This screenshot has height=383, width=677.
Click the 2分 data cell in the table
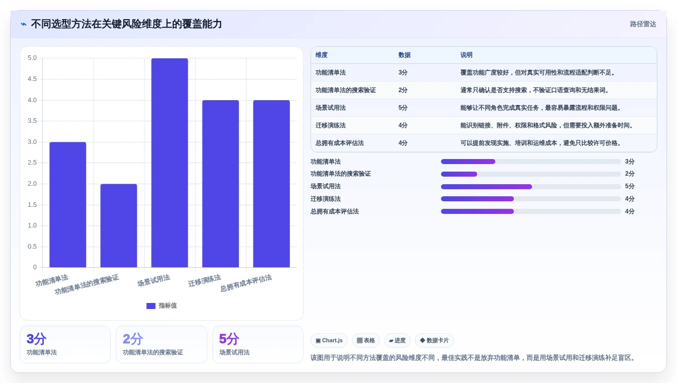tap(403, 90)
